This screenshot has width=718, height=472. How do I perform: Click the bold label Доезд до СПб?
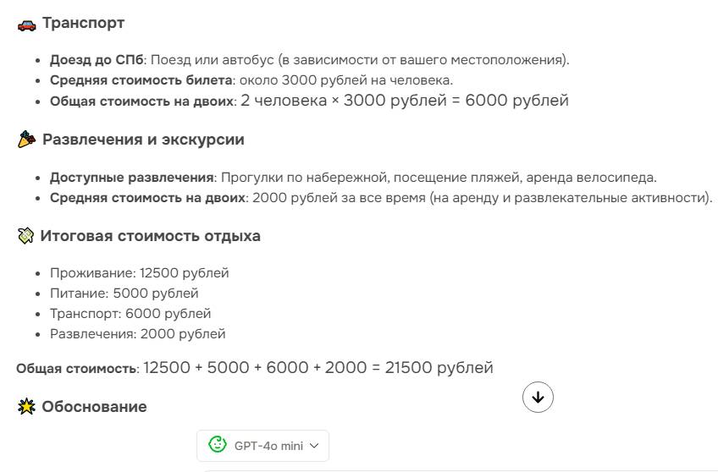tap(97, 60)
